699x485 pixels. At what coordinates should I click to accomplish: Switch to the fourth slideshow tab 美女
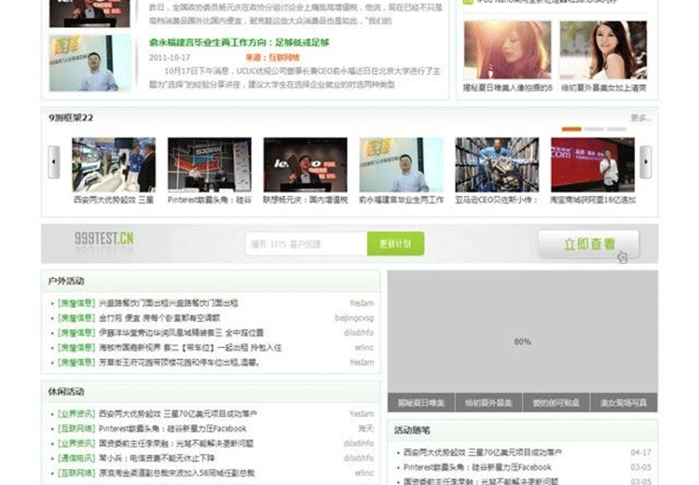(x=624, y=402)
